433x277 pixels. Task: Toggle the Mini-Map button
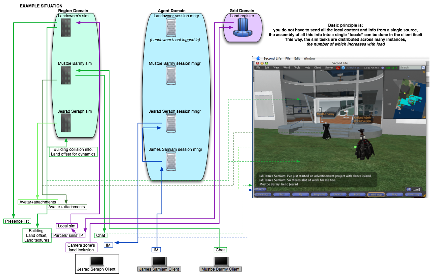coord(376,195)
